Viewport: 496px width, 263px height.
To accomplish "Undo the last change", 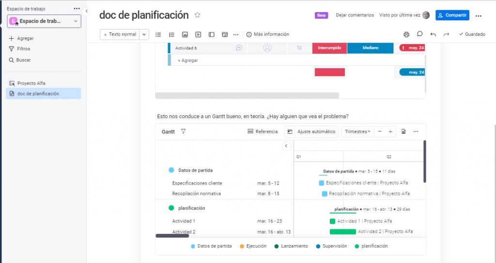I will [433, 34].
